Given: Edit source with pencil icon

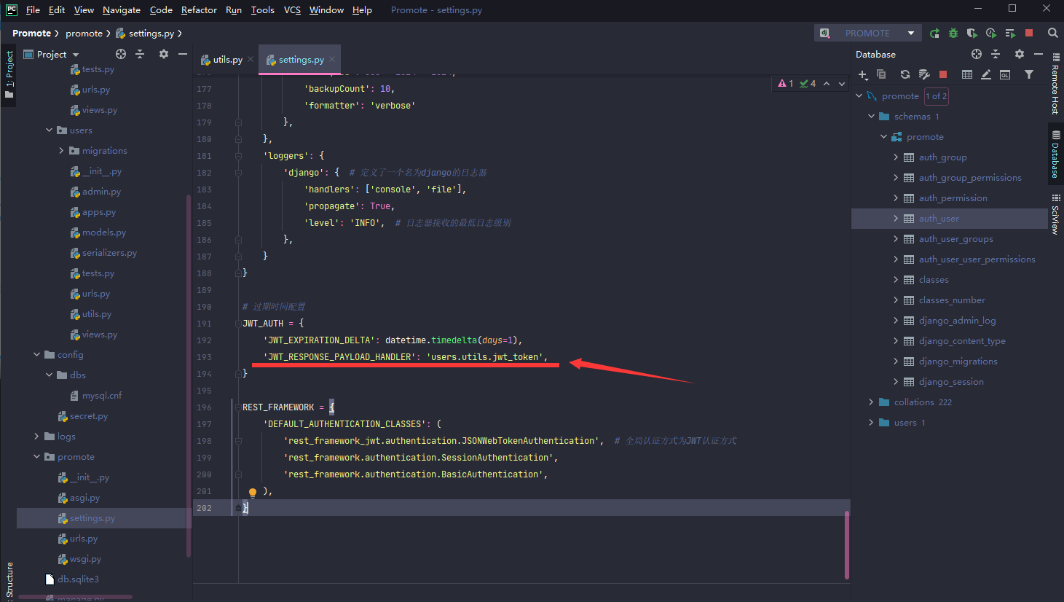Looking at the screenshot, I should point(986,74).
